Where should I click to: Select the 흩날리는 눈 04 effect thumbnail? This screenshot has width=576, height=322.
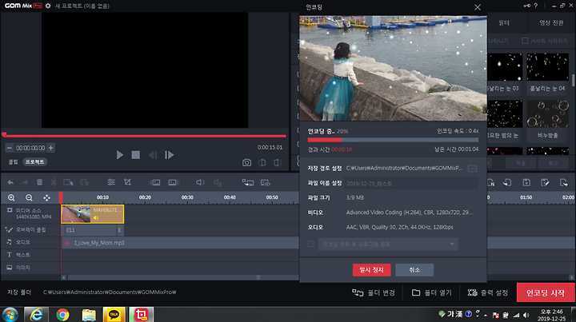(547, 67)
